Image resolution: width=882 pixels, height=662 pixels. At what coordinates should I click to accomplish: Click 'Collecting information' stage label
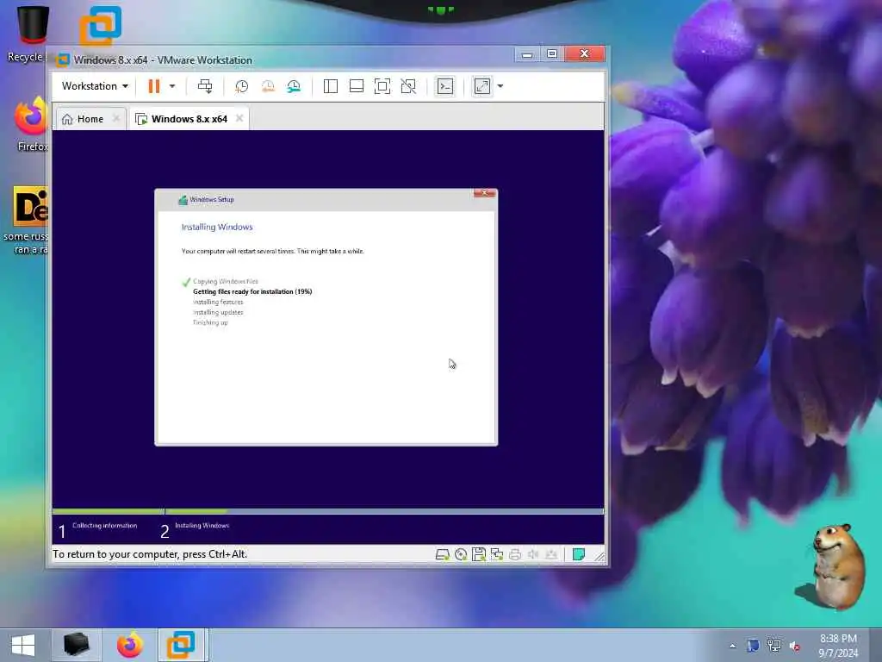pyautogui.click(x=104, y=525)
